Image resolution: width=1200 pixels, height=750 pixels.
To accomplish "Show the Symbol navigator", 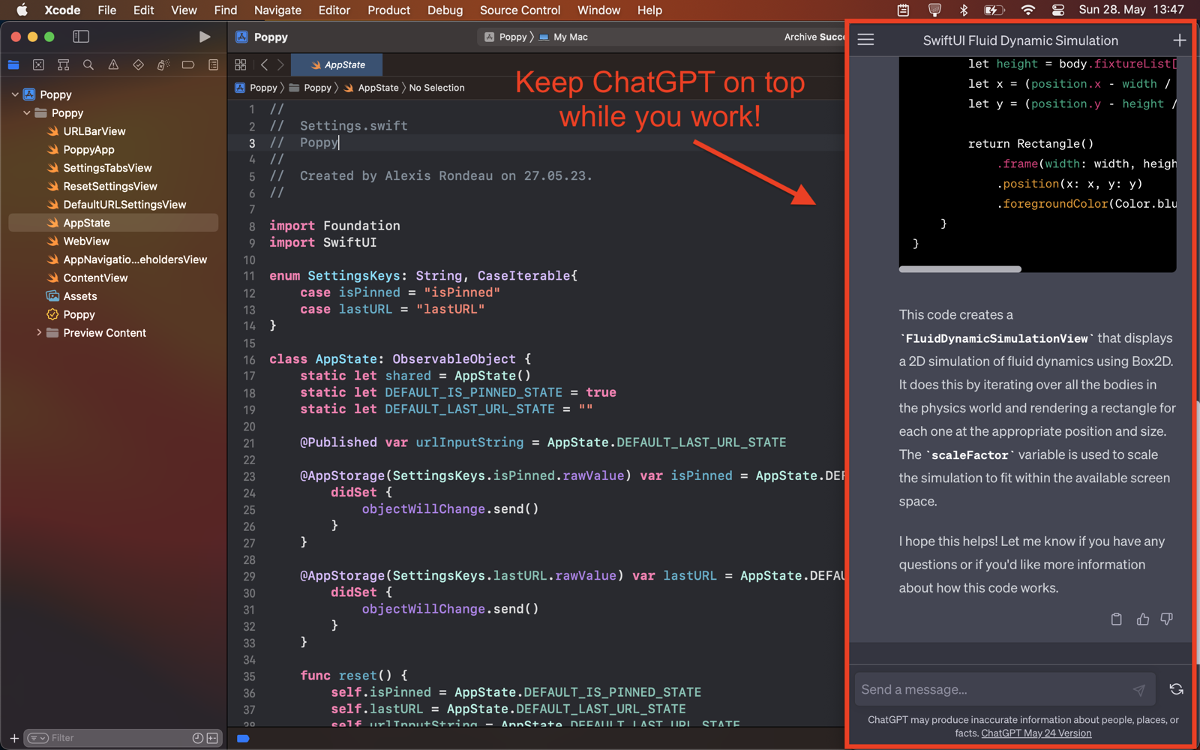I will (x=64, y=65).
